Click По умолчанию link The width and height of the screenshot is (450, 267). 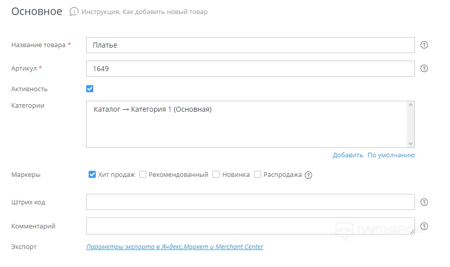point(391,155)
